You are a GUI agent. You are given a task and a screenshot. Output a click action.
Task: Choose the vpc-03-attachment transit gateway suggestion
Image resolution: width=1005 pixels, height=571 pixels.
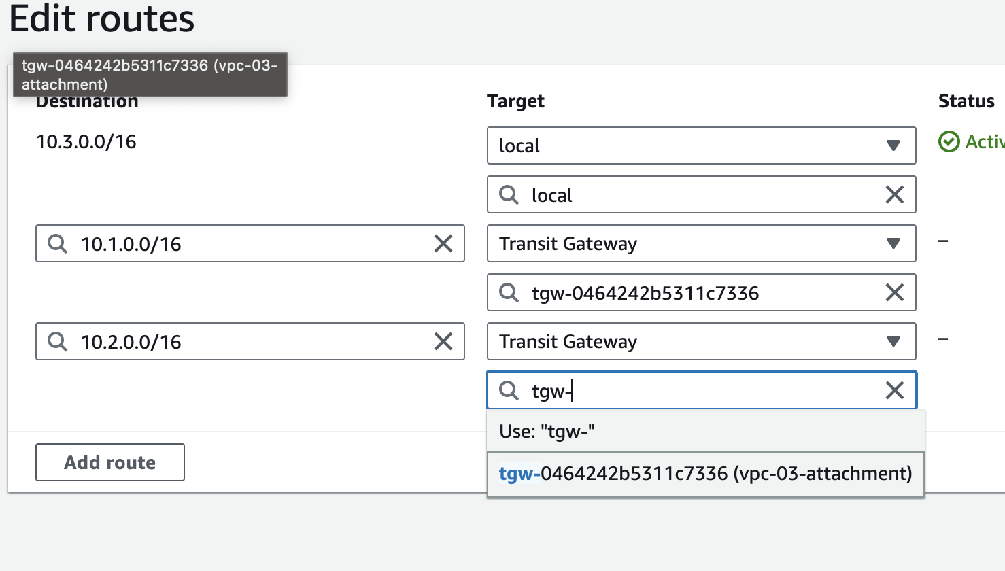coord(705,474)
